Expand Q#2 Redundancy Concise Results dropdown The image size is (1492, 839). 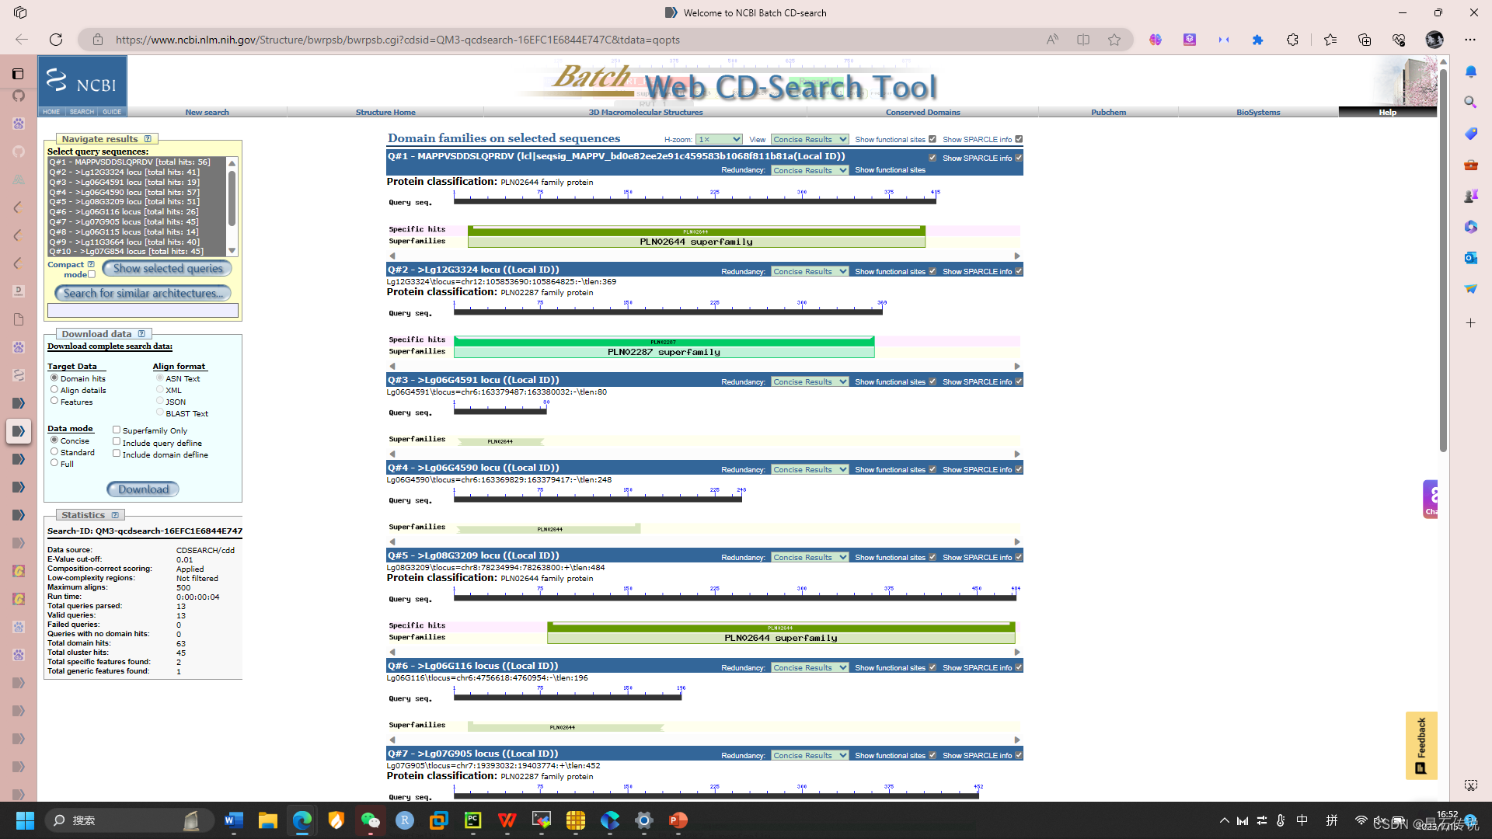[809, 272]
